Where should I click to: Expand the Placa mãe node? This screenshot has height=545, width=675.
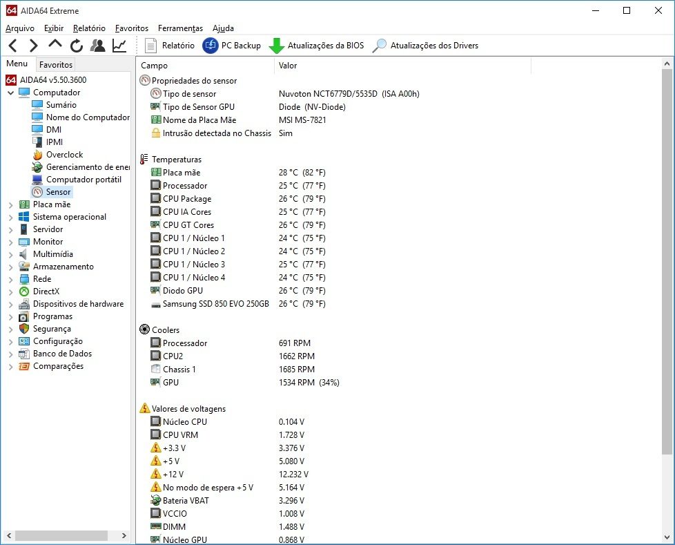11,205
